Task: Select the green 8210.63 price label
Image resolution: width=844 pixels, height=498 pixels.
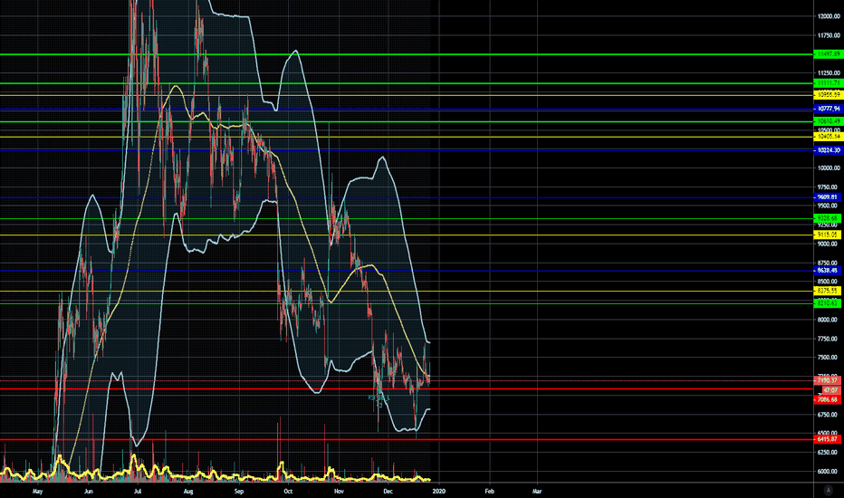Action: 828,303
